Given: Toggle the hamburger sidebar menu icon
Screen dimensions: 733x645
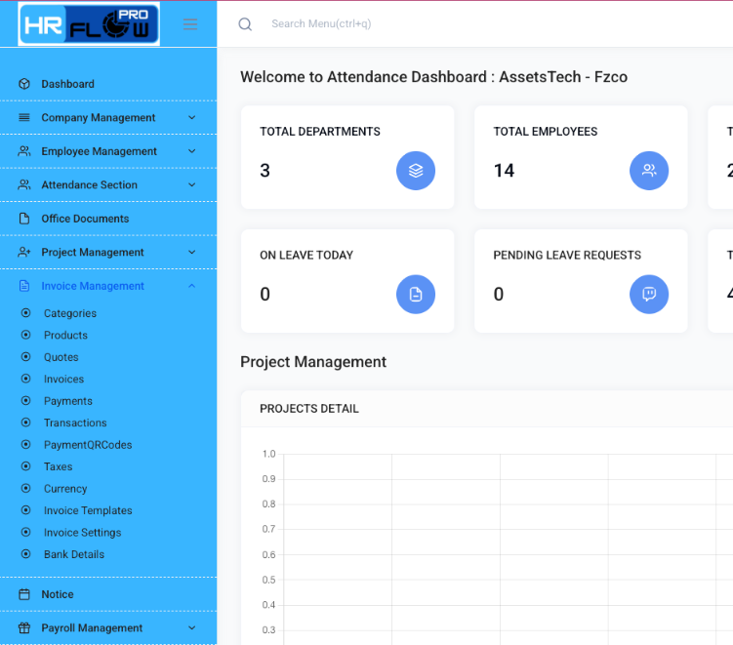Looking at the screenshot, I should 190,24.
